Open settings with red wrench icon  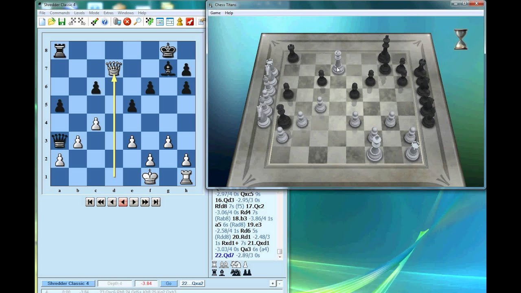190,22
